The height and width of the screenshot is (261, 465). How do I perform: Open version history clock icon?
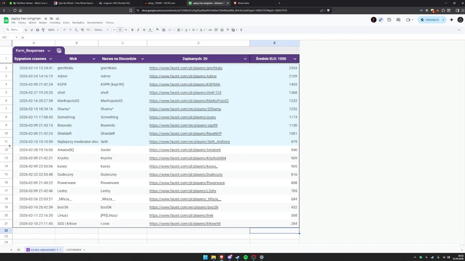pyautogui.click(x=389, y=20)
